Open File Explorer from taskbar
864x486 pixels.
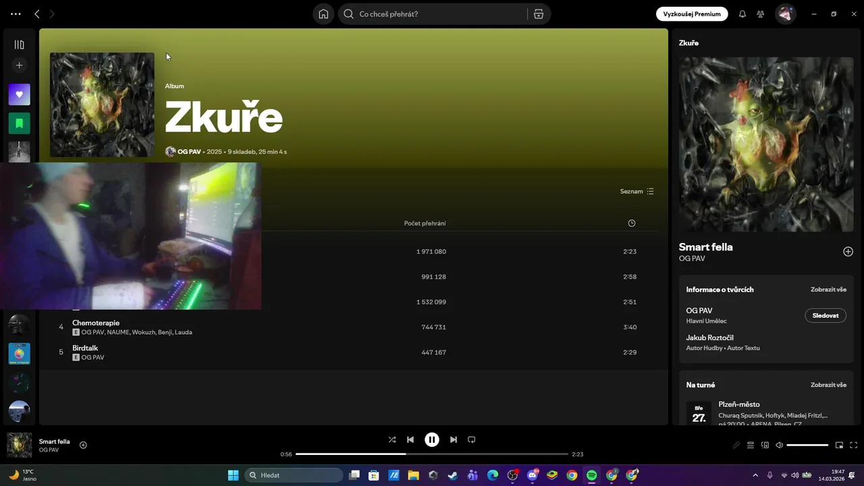click(x=413, y=475)
